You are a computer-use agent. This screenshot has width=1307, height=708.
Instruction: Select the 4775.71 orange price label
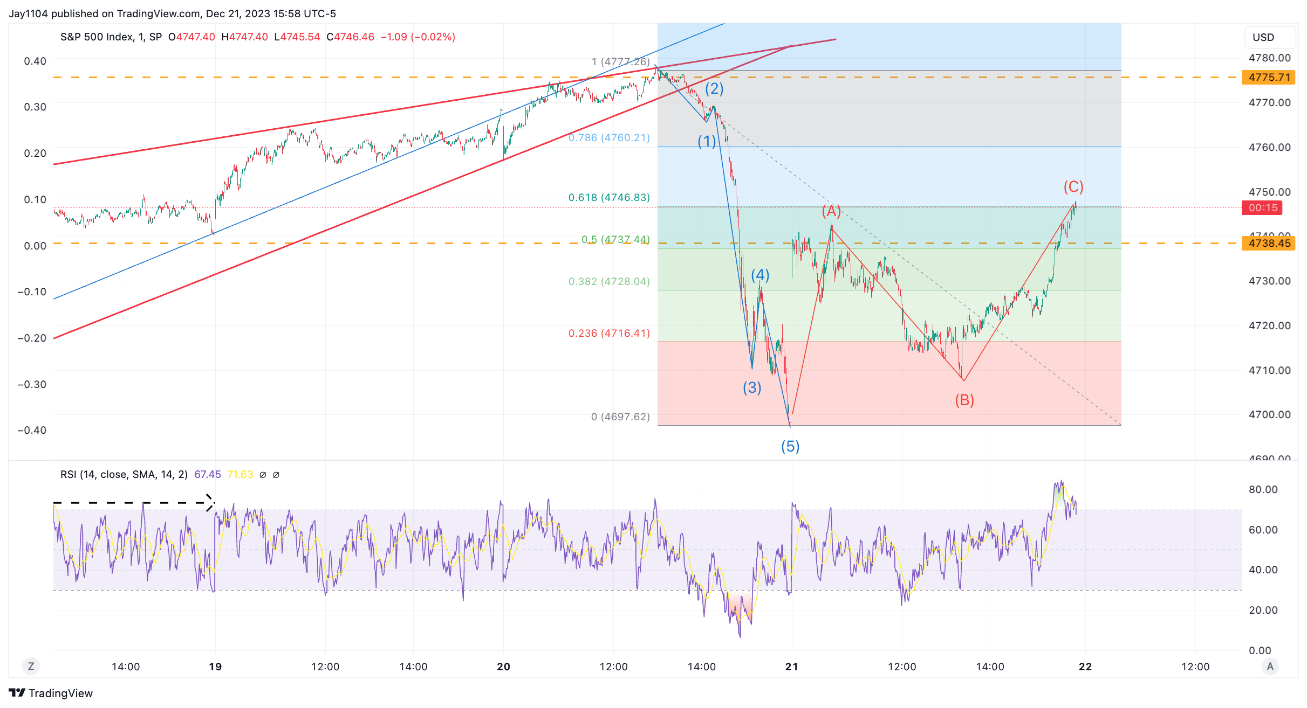coord(1268,77)
